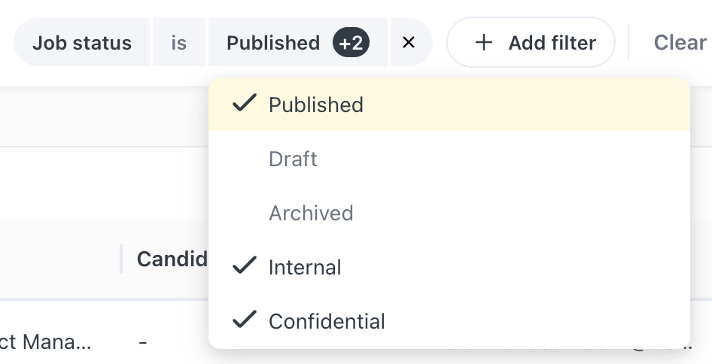Click the checkmark beside Confidential
The image size is (712, 364).
[x=245, y=320]
